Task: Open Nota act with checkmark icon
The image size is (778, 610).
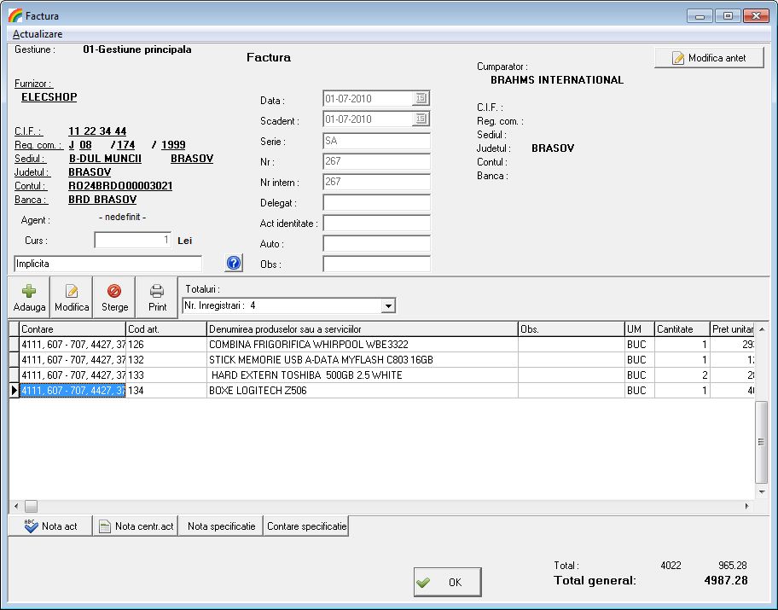Action: point(50,526)
